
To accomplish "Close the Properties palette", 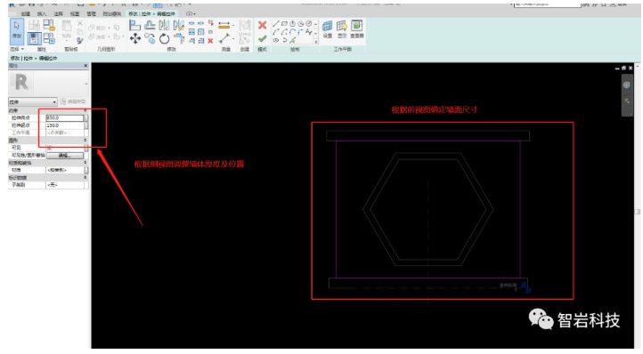I will (85, 66).
